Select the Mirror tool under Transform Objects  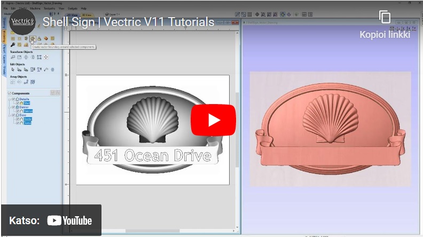click(33, 57)
